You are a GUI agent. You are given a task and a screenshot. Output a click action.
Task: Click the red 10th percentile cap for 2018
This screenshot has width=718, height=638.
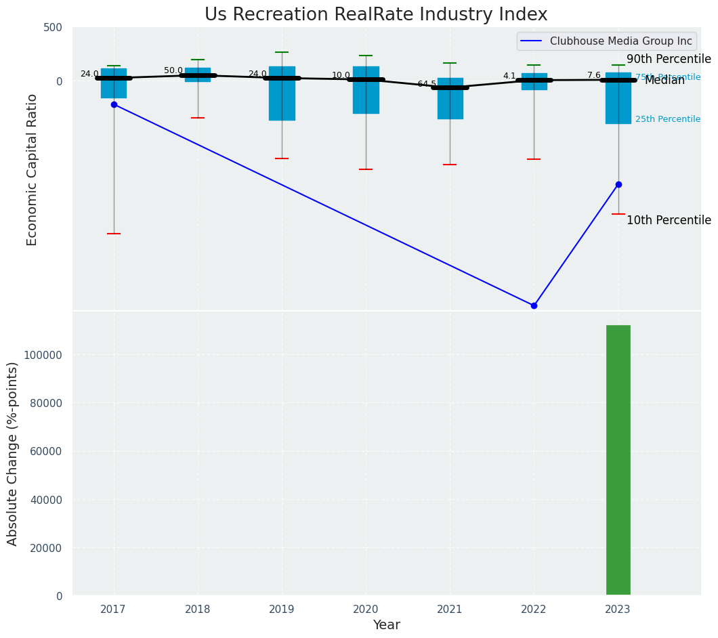coord(198,118)
